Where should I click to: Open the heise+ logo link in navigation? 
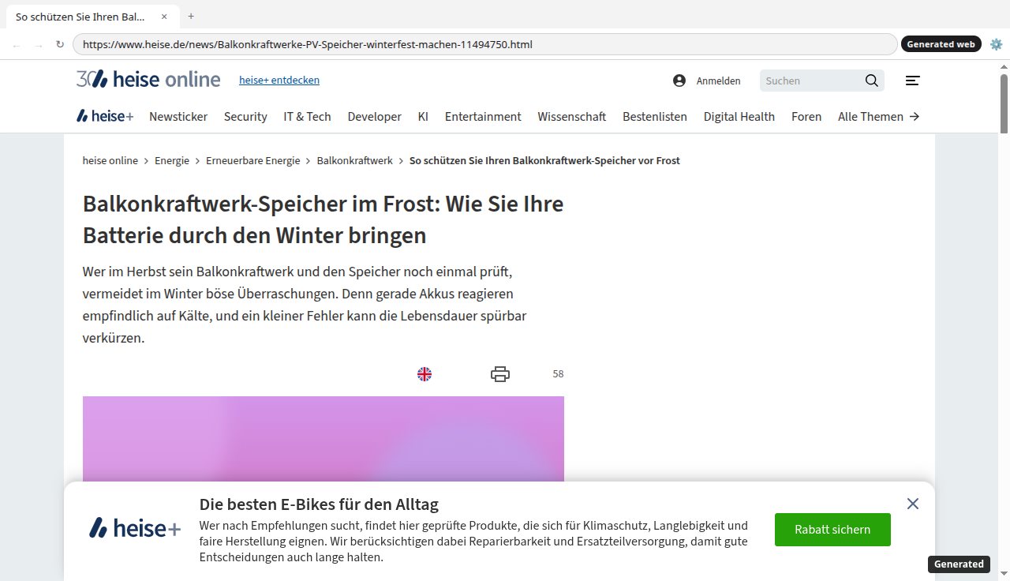click(105, 116)
